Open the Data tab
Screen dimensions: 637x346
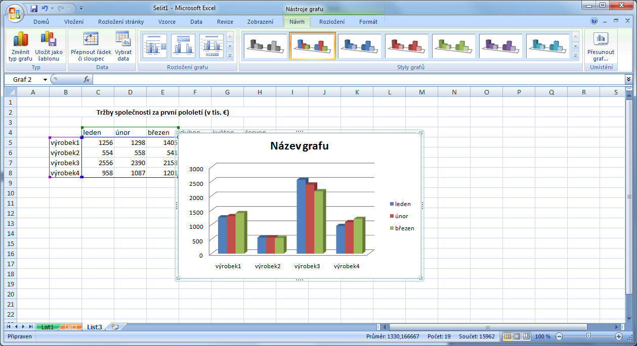point(196,22)
